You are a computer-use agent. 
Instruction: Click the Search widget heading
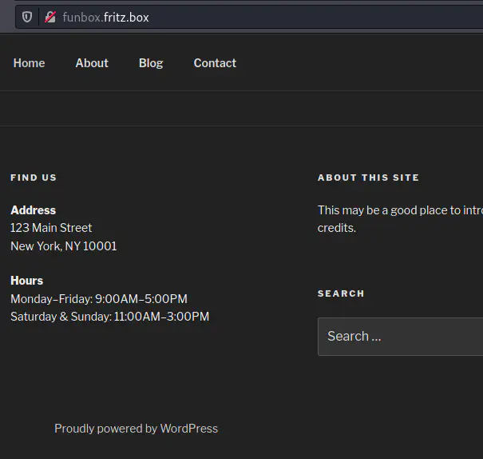point(341,293)
